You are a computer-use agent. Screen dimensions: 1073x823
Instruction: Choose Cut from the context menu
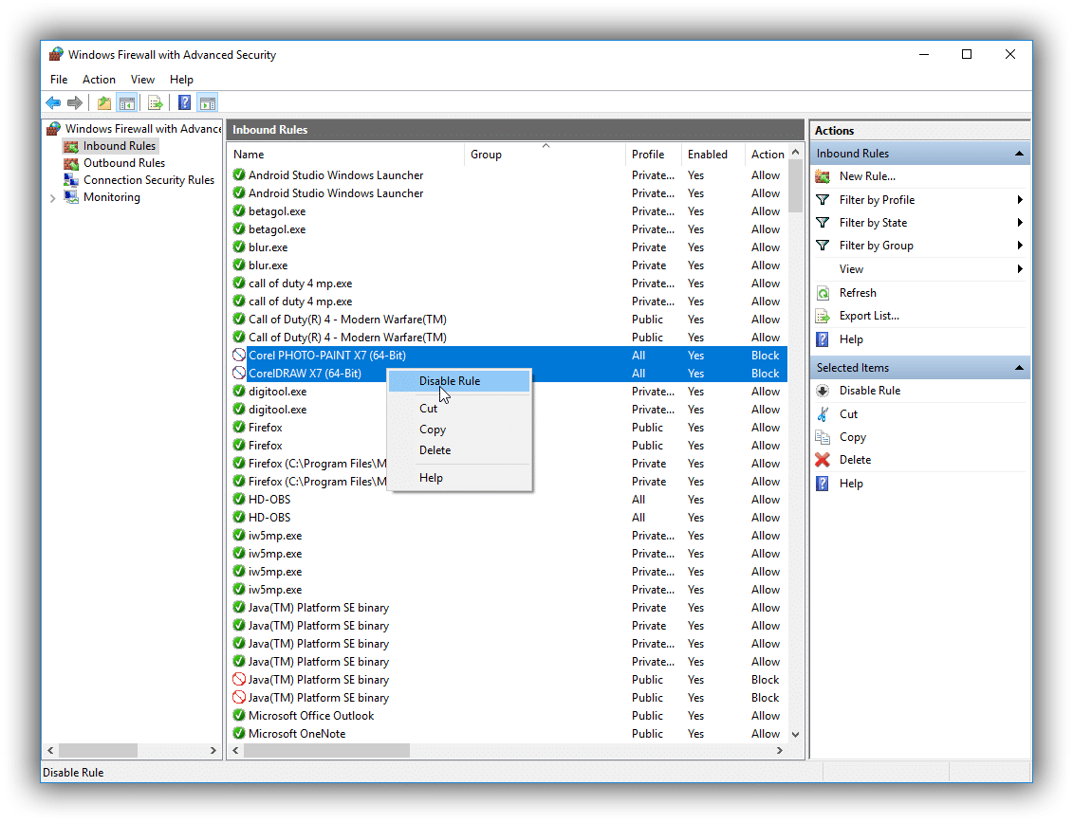[x=459, y=409]
